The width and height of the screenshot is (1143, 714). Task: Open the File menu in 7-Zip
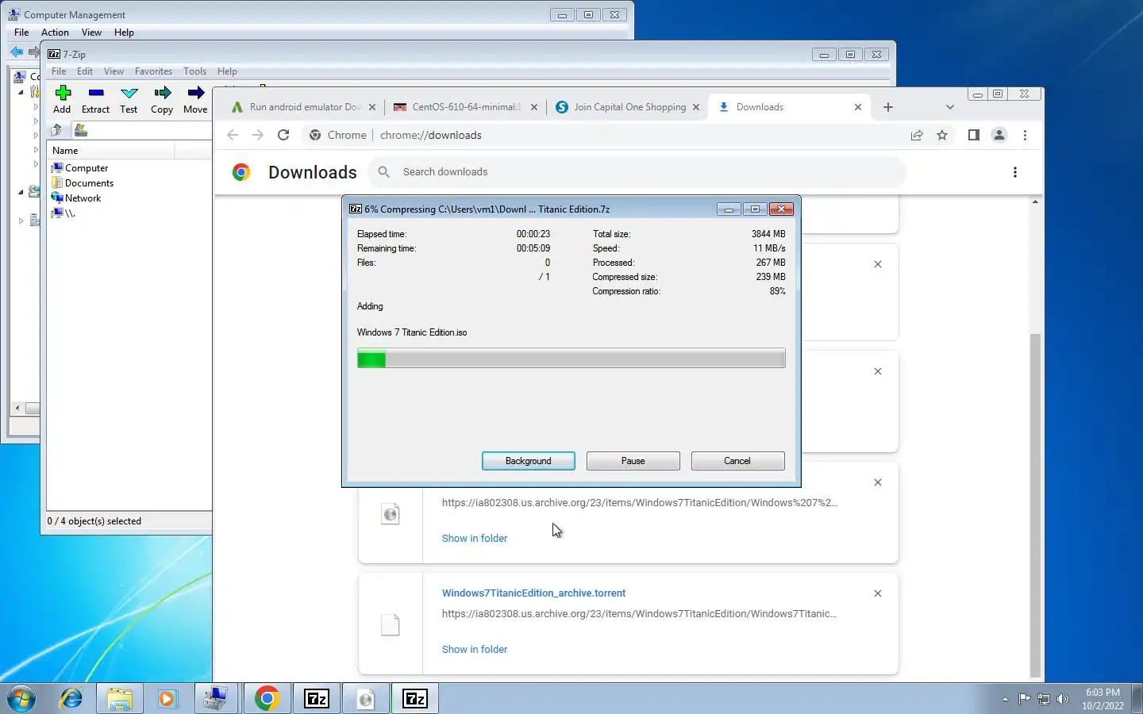(59, 71)
